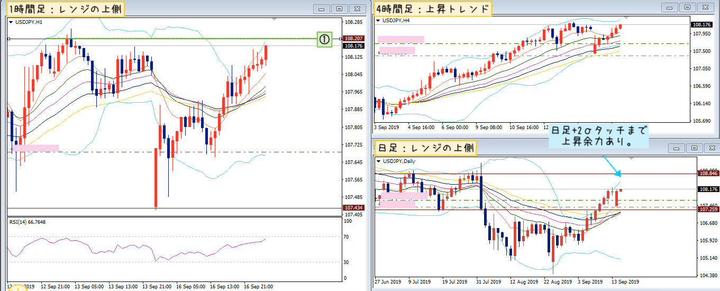
Task: Click the blue arrow in Daily chart
Action: (x=612, y=166)
